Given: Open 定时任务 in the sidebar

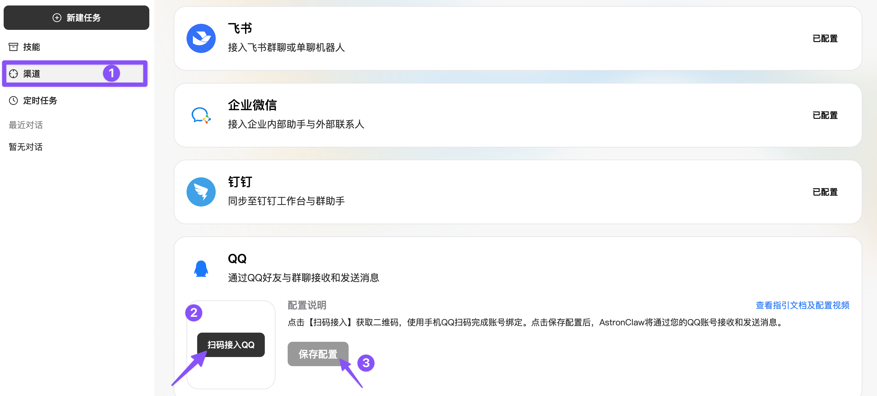Looking at the screenshot, I should click(76, 100).
